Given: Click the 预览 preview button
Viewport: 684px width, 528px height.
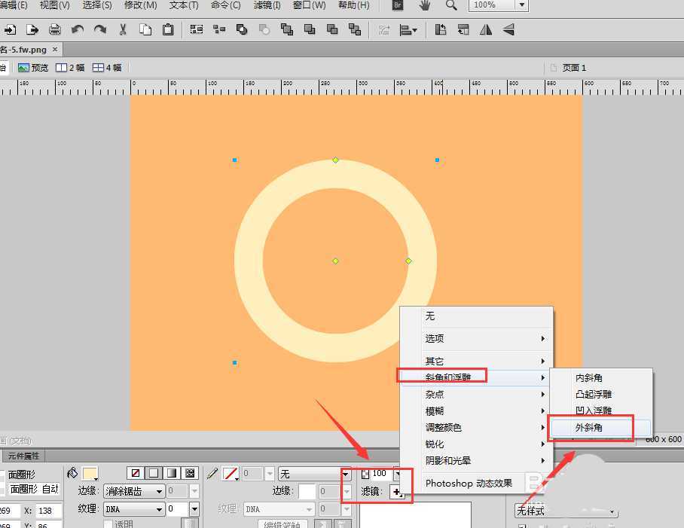Looking at the screenshot, I should click(x=35, y=67).
